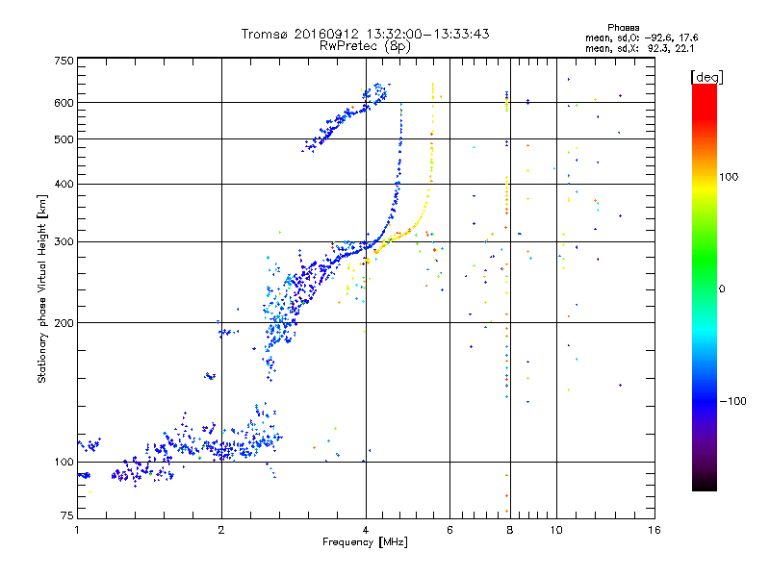Click the y-axis tick label '750'
770x577 pixels.
(x=64, y=61)
